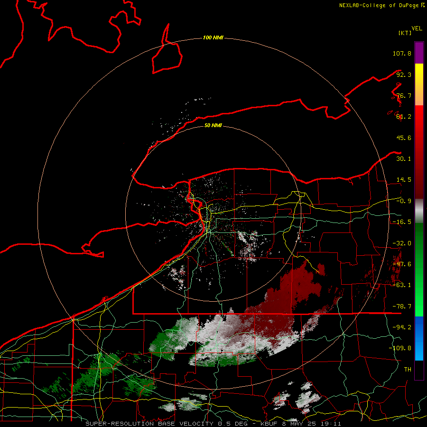
Task: Pick the blue segment of the color bar
Action: [x=419, y=338]
